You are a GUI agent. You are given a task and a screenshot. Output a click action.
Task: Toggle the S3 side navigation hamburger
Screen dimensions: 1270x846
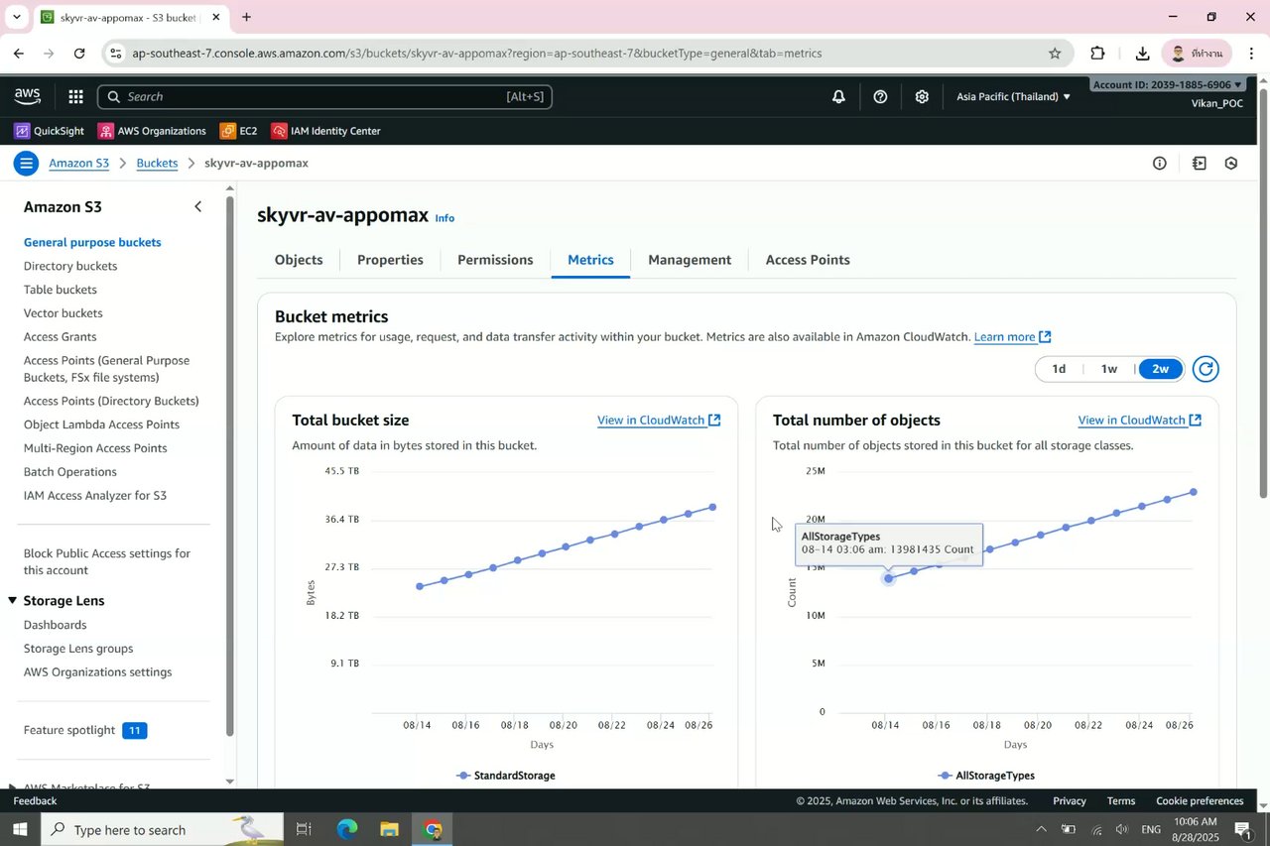coord(26,164)
